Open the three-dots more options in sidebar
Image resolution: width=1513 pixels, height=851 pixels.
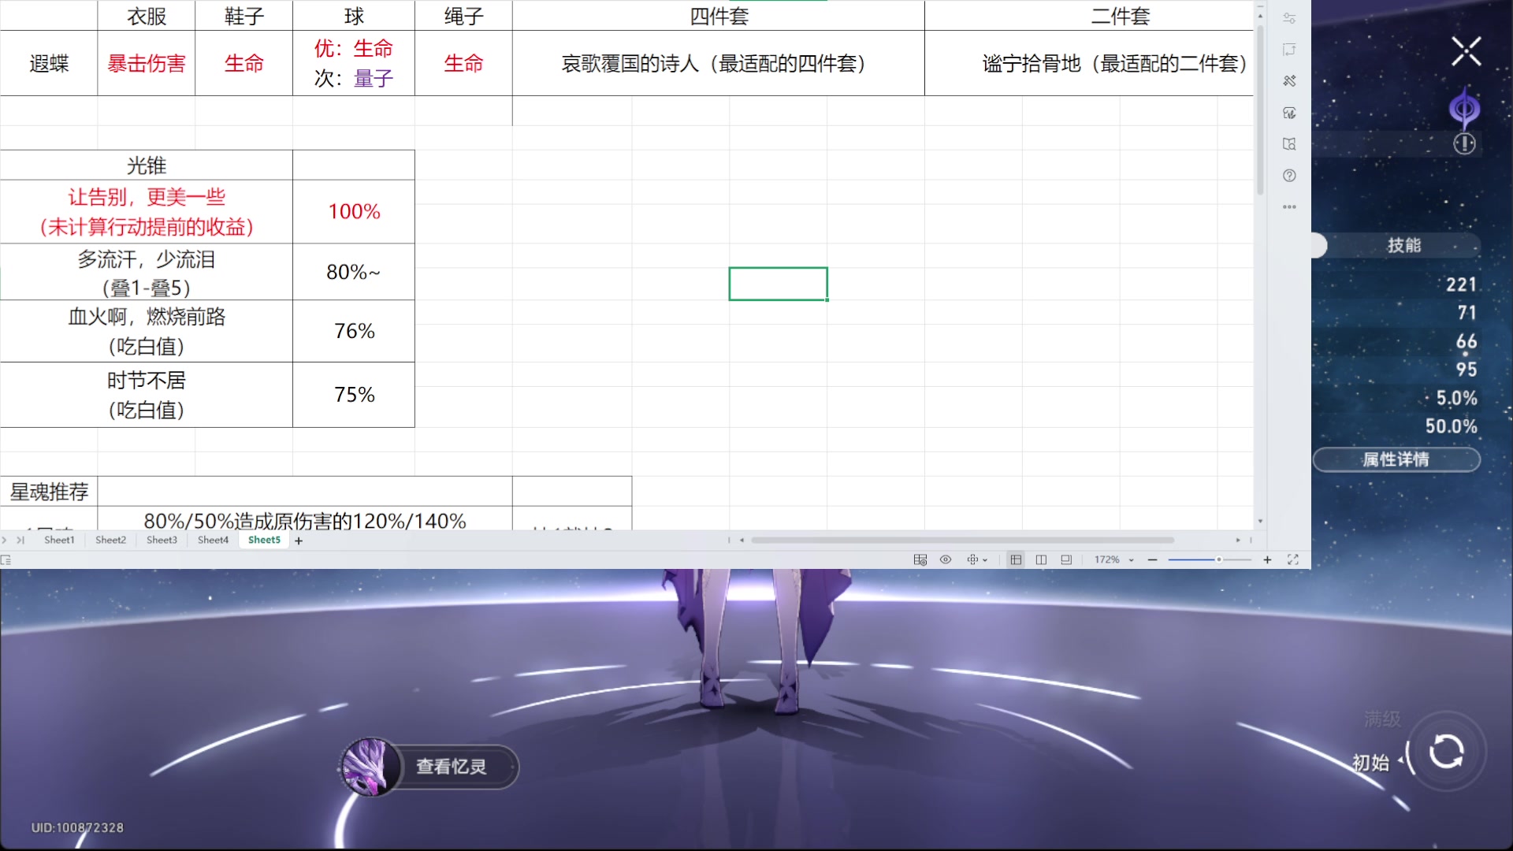(x=1289, y=207)
